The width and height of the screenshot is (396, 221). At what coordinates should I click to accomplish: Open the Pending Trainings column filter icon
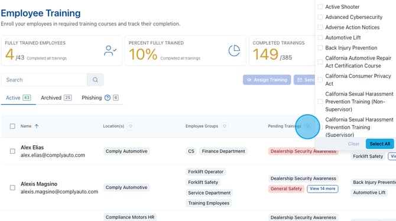coord(307,126)
